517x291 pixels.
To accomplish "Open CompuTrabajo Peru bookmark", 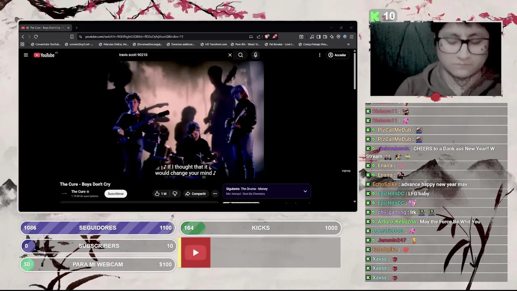I will [x=313, y=44].
